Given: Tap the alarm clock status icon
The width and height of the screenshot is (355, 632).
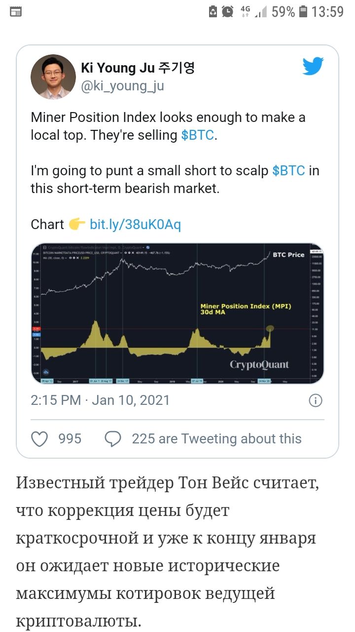Looking at the screenshot, I should point(227,11).
